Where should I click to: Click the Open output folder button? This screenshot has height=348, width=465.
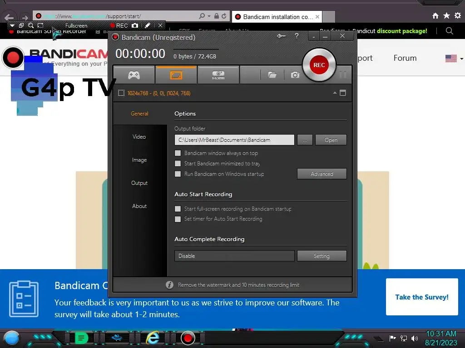coord(331,140)
